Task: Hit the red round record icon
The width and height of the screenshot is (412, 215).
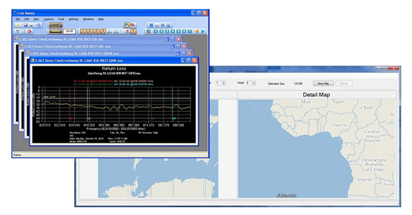Action: (x=29, y=31)
